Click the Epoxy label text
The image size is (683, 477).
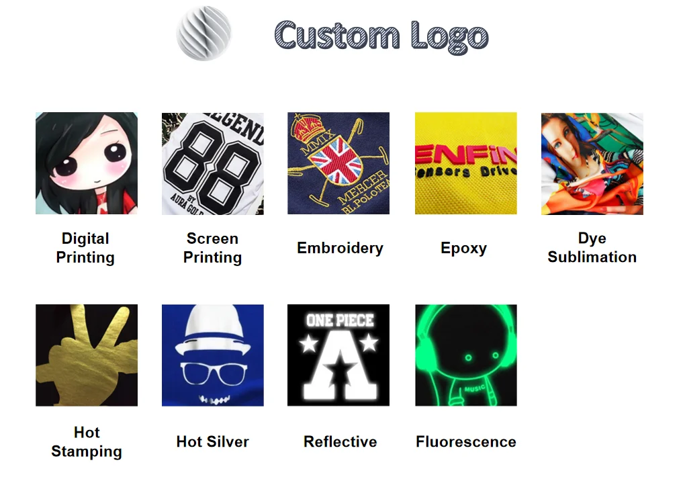point(463,249)
